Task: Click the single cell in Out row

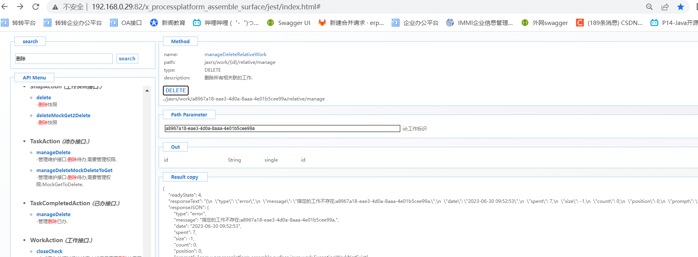Action: coord(271,160)
